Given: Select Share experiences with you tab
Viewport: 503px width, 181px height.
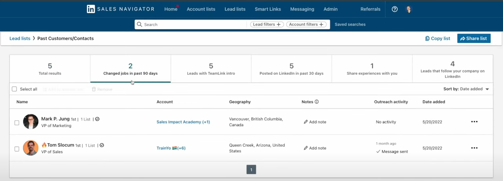Looking at the screenshot, I should coord(372,69).
